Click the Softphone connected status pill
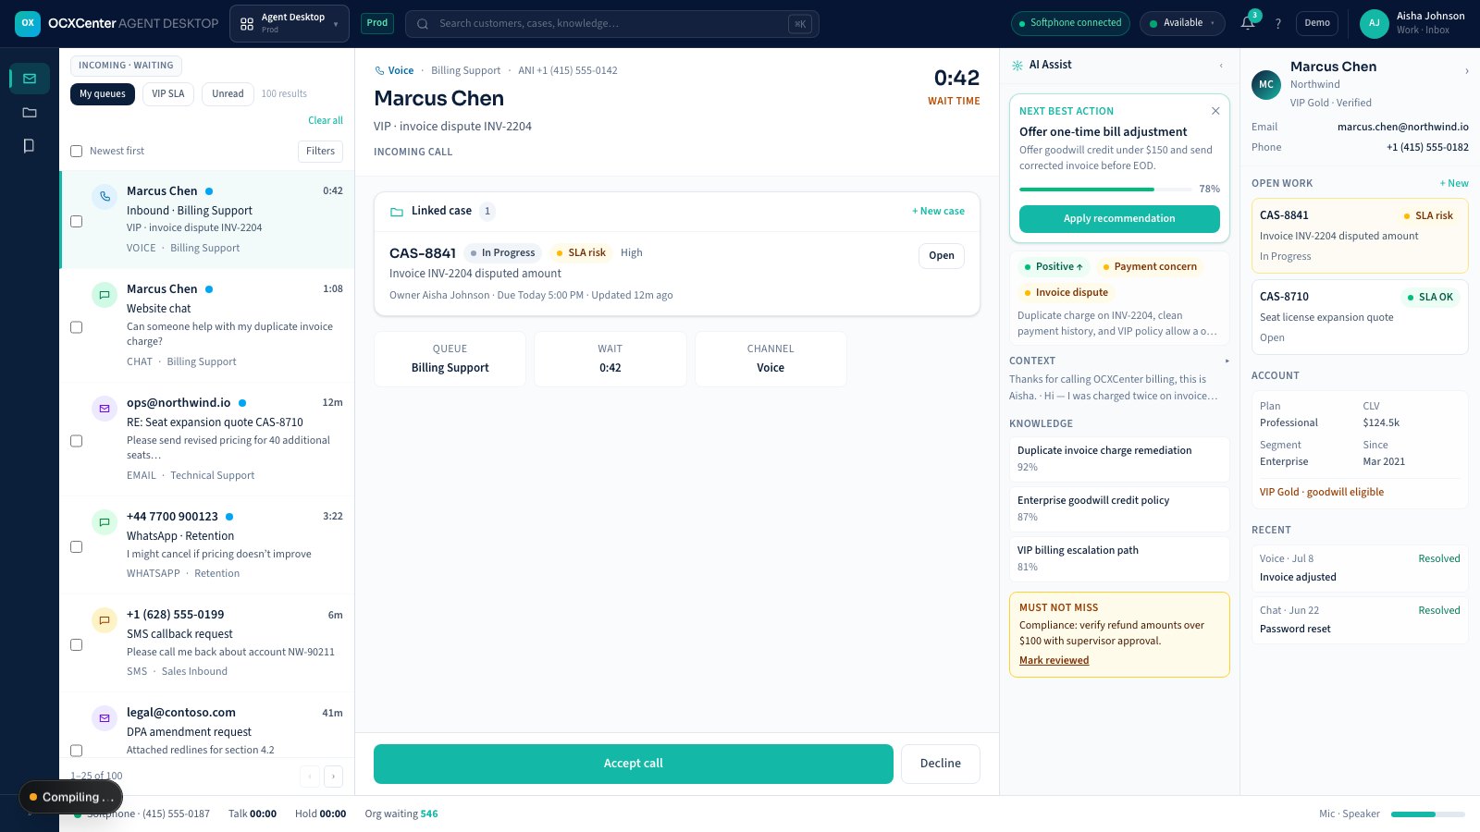This screenshot has width=1480, height=832. (x=1070, y=23)
